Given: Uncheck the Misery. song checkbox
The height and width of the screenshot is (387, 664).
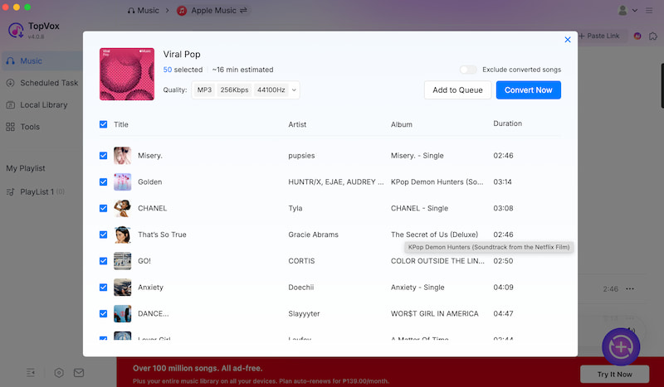Looking at the screenshot, I should [x=103, y=156].
